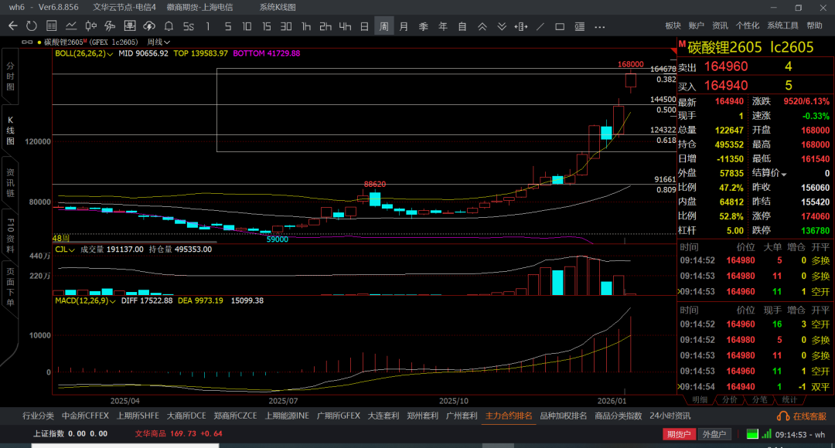
Task: Click the refresh icon in toolbar
Action: click(31, 25)
